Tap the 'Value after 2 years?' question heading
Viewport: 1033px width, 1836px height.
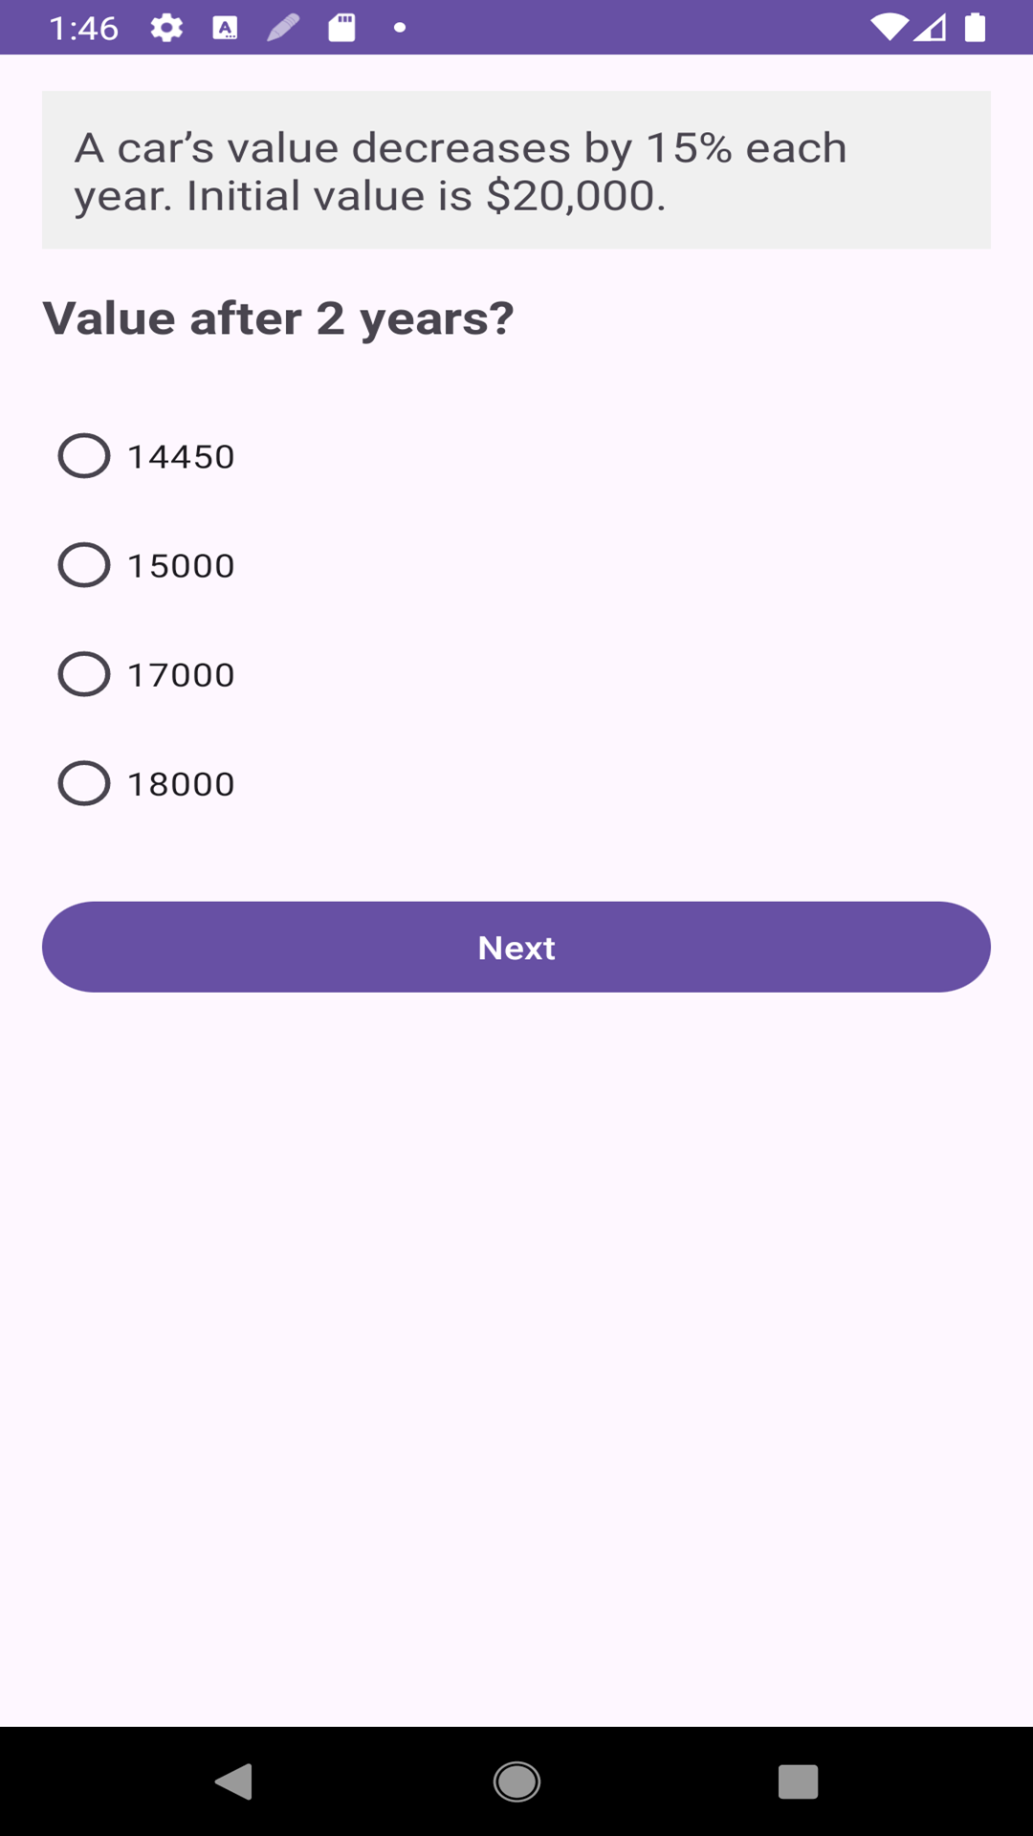click(x=278, y=318)
